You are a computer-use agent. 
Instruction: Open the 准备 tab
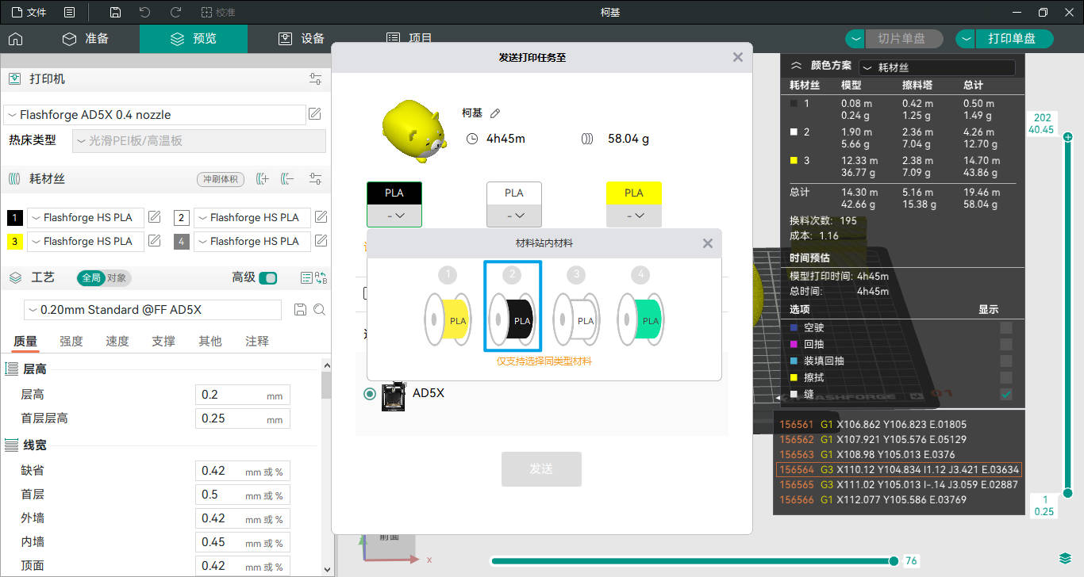pos(86,39)
